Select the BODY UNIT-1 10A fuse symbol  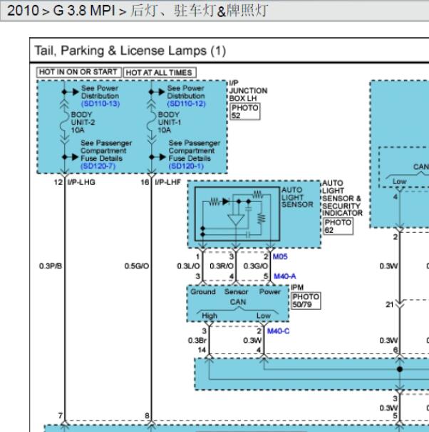point(151,121)
